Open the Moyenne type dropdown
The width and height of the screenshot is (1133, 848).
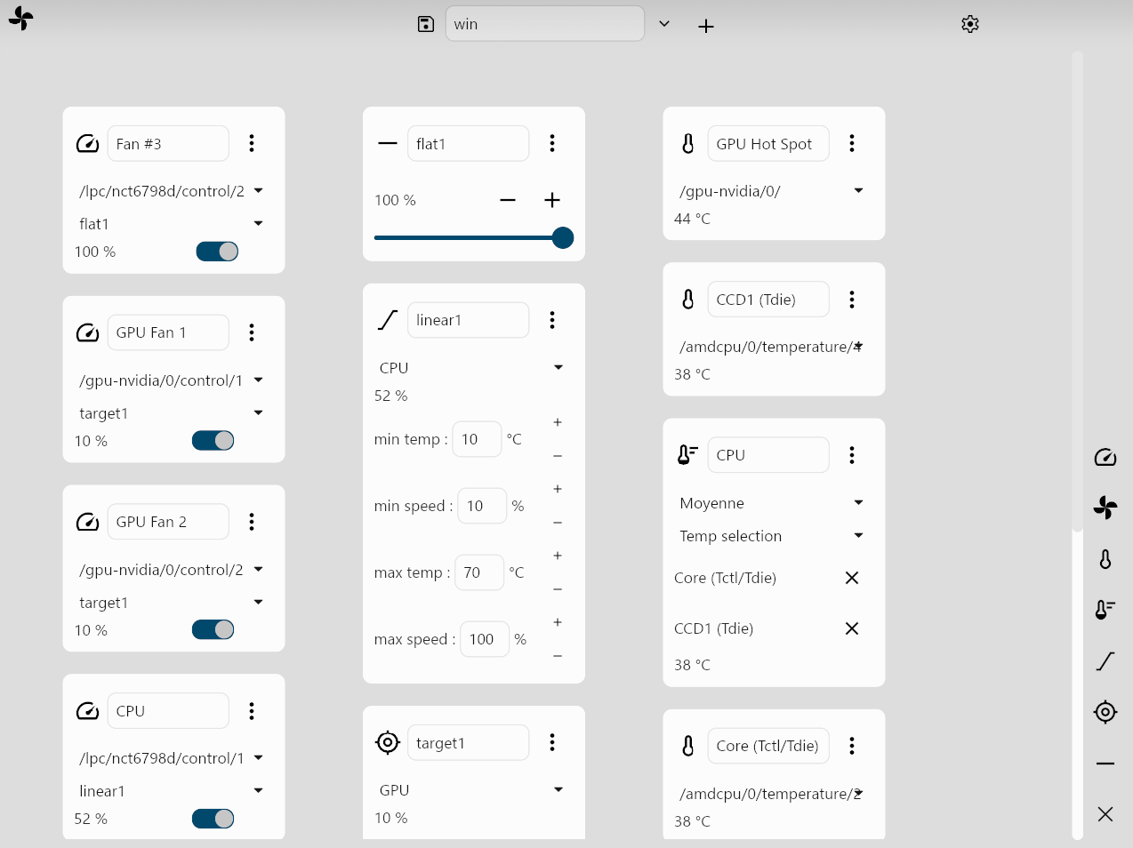pos(858,503)
